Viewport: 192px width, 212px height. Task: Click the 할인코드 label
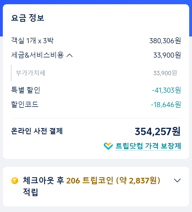(x=25, y=105)
